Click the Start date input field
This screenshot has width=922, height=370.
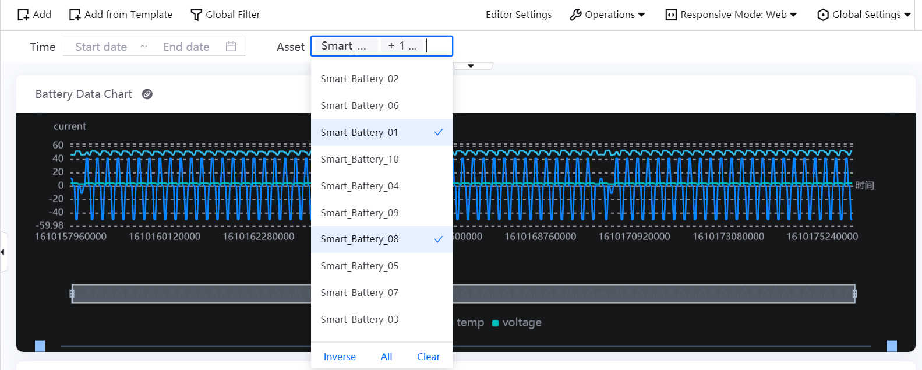tap(101, 47)
